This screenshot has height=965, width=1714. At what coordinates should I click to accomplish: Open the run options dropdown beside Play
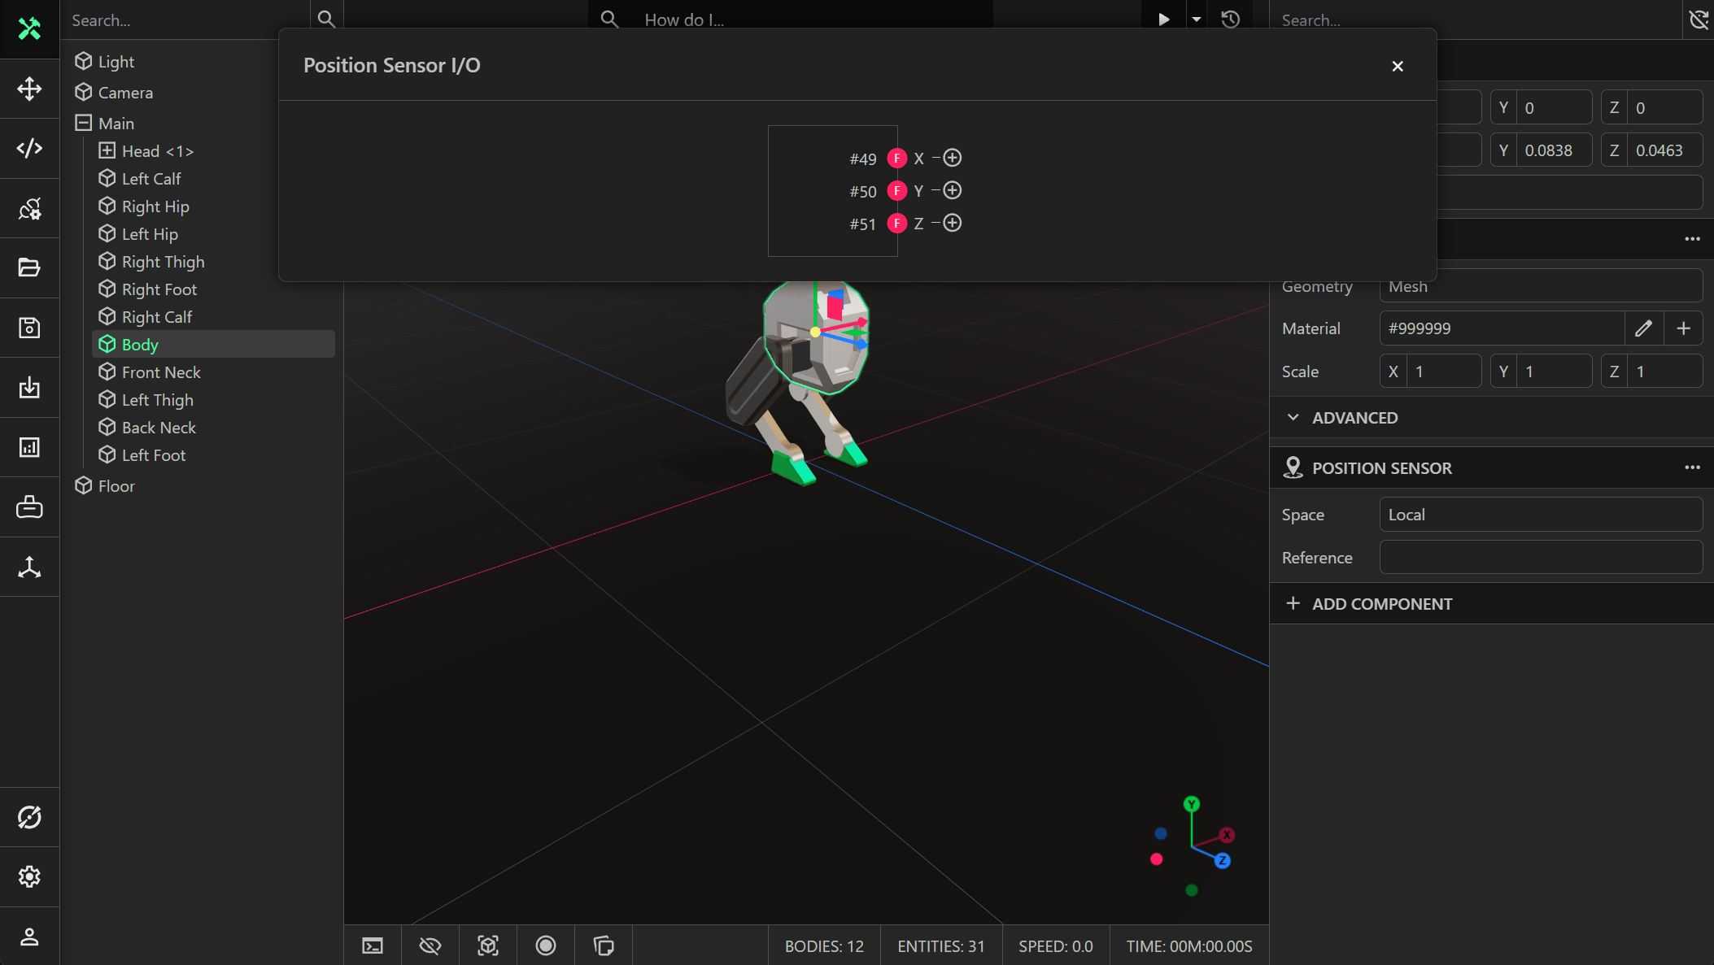click(1196, 19)
